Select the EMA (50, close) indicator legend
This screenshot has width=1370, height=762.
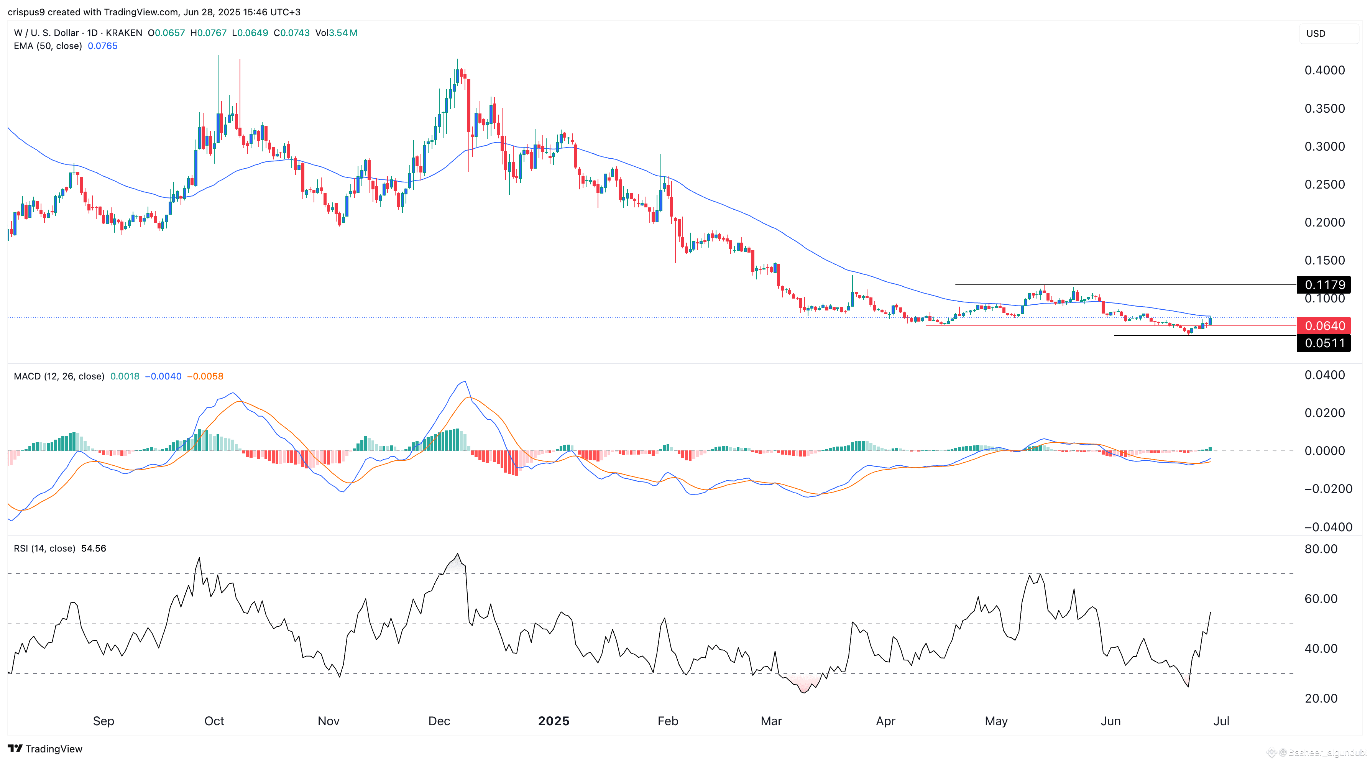[x=48, y=46]
